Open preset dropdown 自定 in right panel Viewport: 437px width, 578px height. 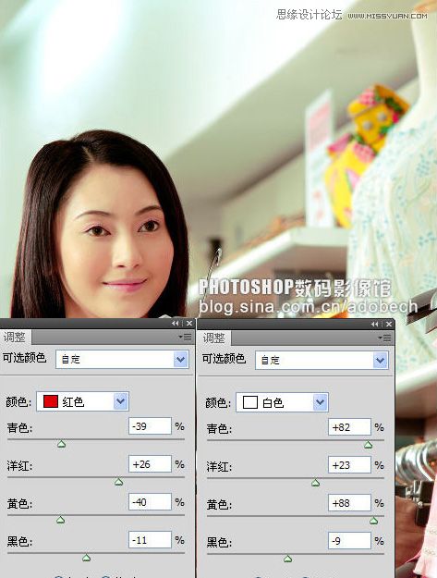[x=322, y=360]
